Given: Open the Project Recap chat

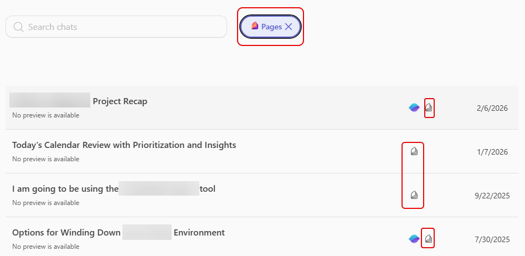Looking at the screenshot, I should pyautogui.click(x=120, y=101).
